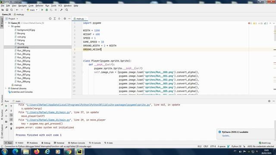This screenshot has height=155, width=276.
Task: Open the Windows Start menu
Action: coord(4,152)
